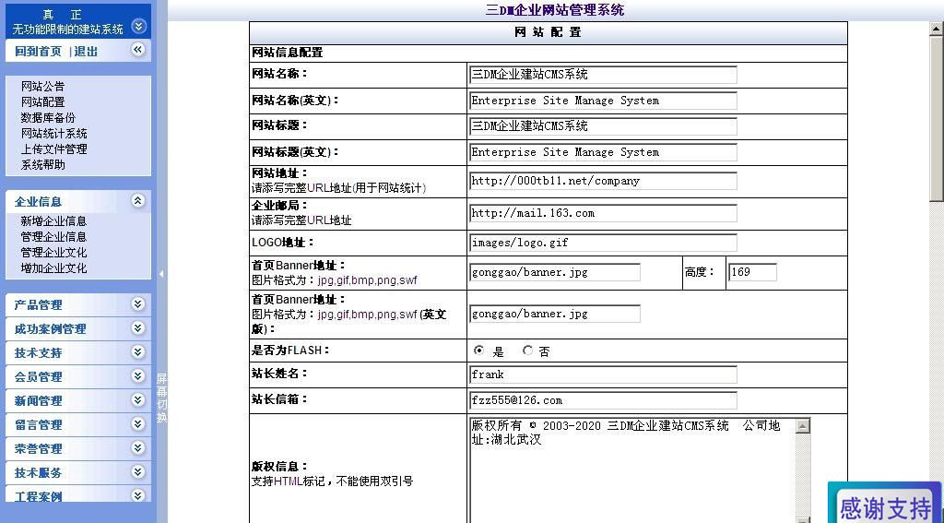The height and width of the screenshot is (523, 944).
Task: Click the English Banner地址 input field
Action: (x=554, y=314)
